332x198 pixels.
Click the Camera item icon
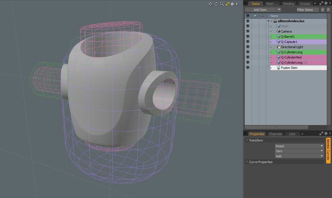(278, 31)
